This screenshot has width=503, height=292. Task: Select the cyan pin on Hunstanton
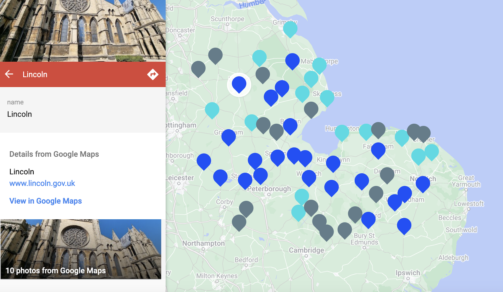[342, 132]
